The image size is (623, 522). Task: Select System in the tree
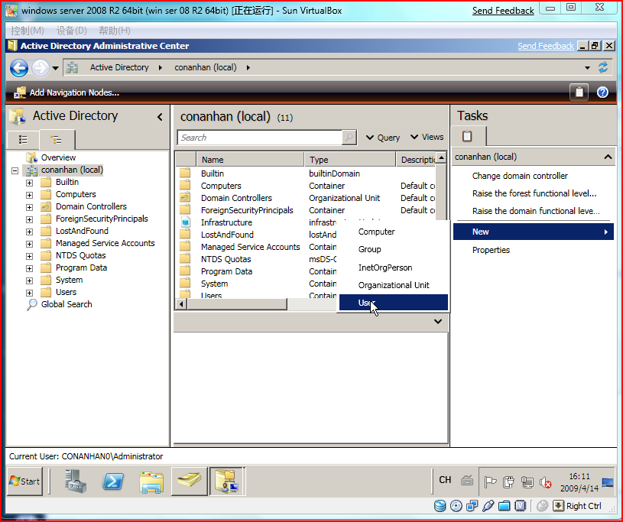(69, 280)
